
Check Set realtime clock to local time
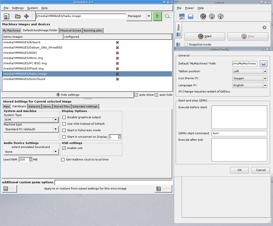63,159
